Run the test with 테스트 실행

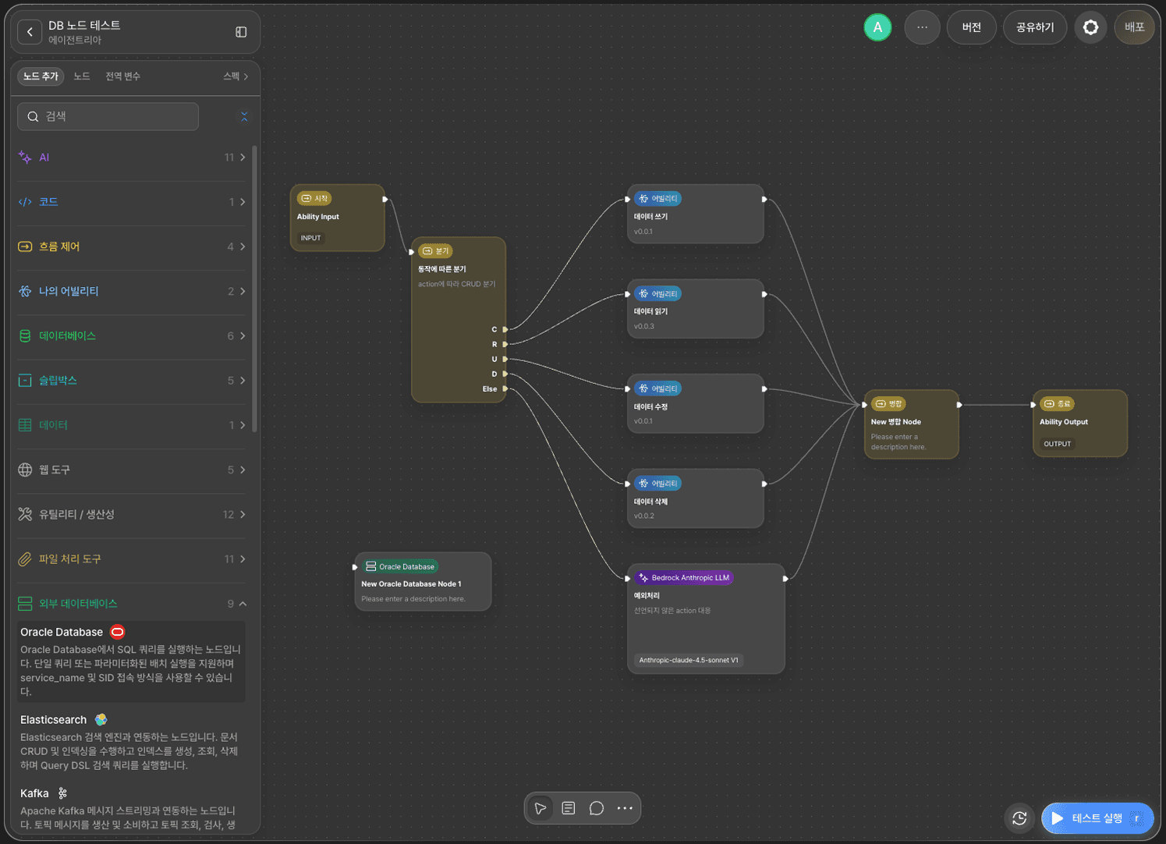[1097, 818]
